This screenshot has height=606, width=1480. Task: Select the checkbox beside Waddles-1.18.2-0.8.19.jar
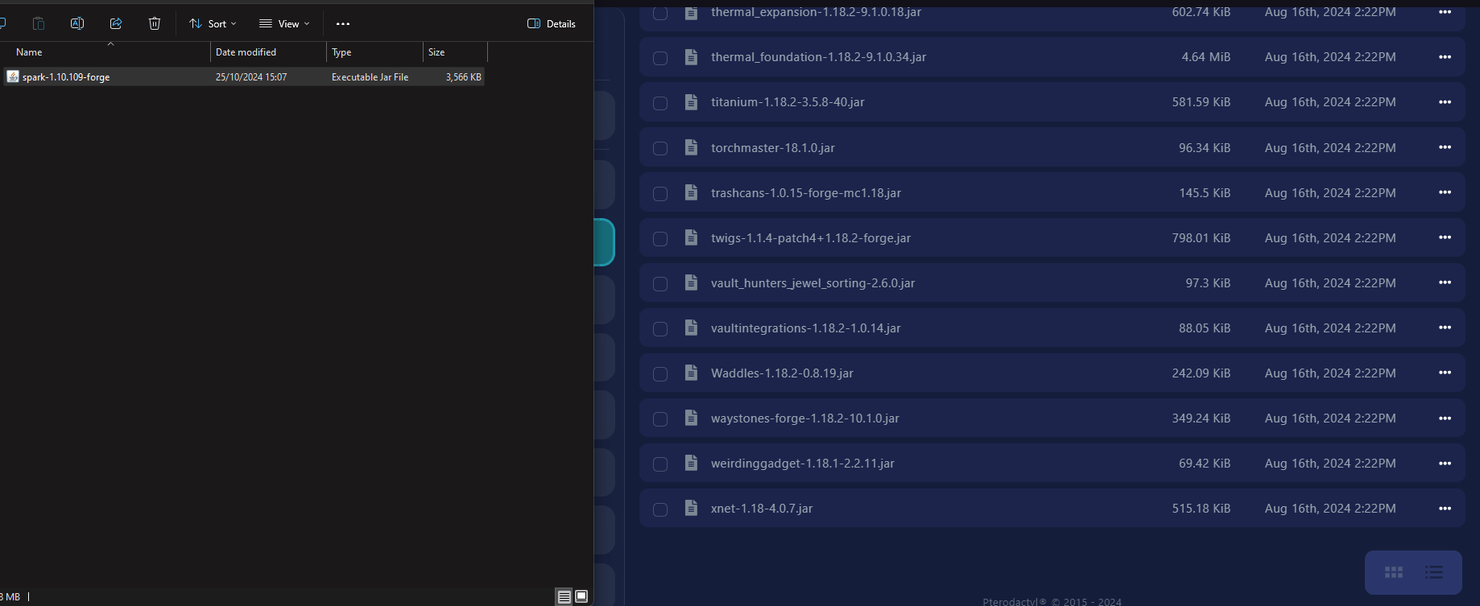(660, 374)
